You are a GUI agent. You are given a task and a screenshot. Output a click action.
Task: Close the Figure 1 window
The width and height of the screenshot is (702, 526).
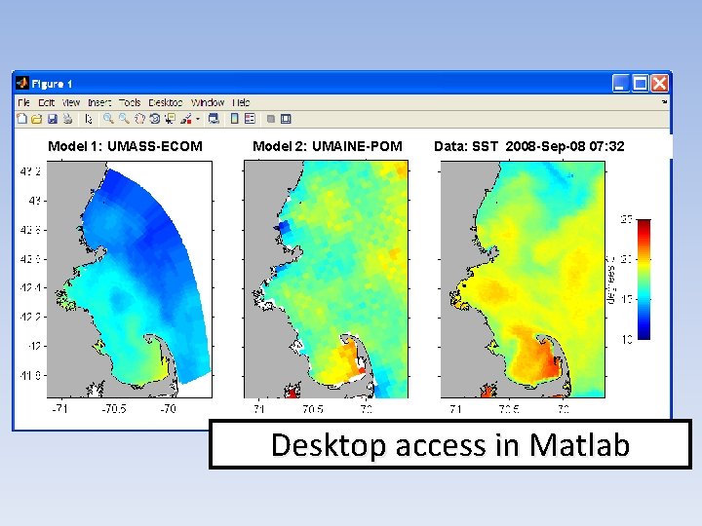point(660,83)
